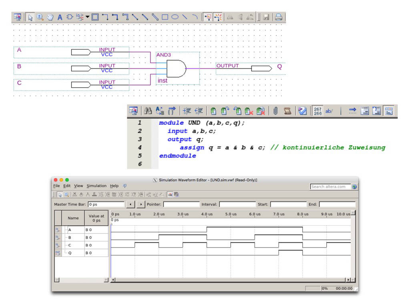The image size is (410, 308).
Task: Toggle rubberbanding mode in schematic toolbar
Action: 218,17
